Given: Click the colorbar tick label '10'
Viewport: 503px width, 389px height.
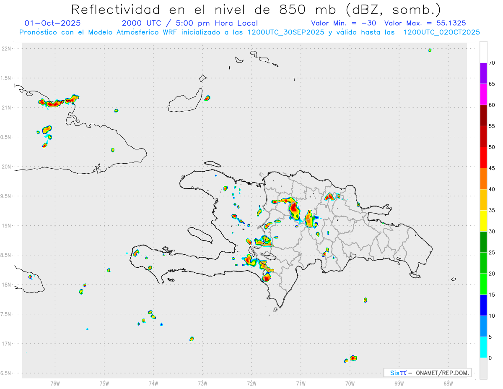Looking at the screenshot, I should [492, 316].
